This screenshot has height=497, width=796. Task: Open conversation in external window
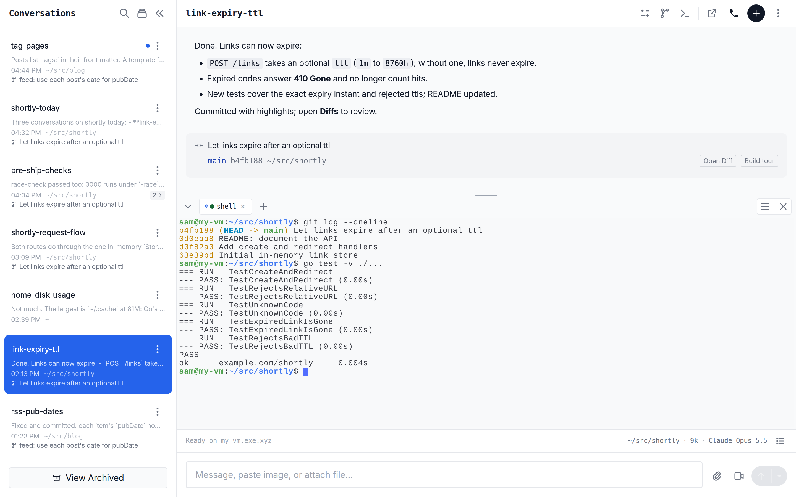click(712, 13)
